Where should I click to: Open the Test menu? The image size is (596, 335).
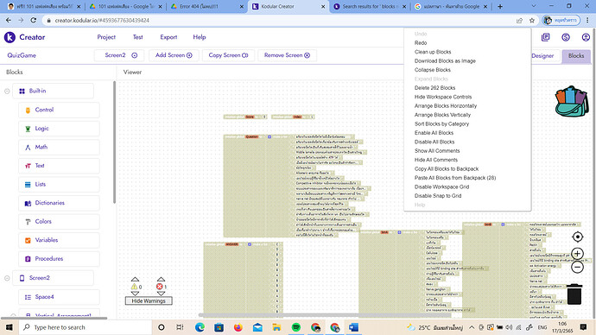click(137, 37)
